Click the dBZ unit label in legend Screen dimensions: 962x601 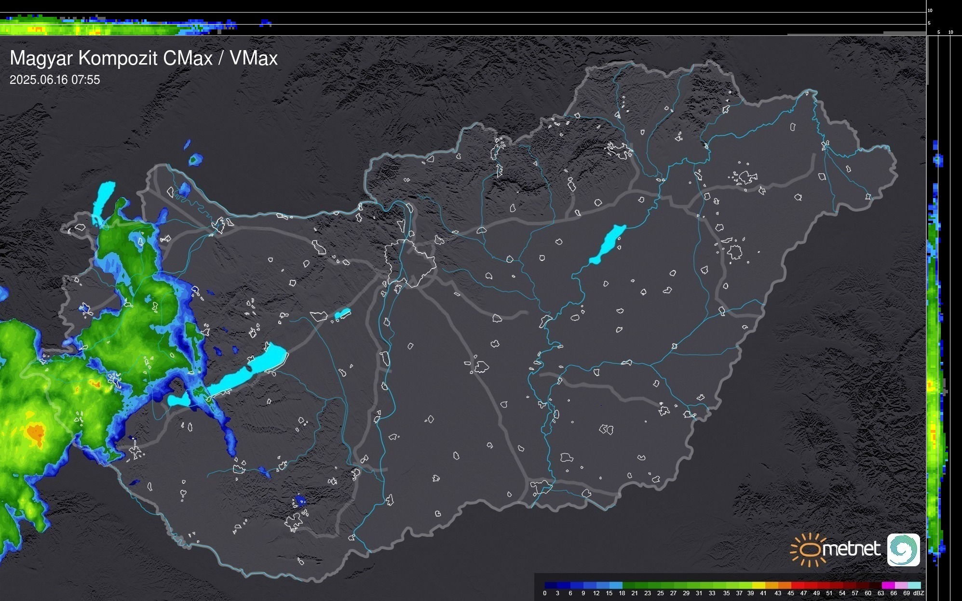tap(919, 593)
